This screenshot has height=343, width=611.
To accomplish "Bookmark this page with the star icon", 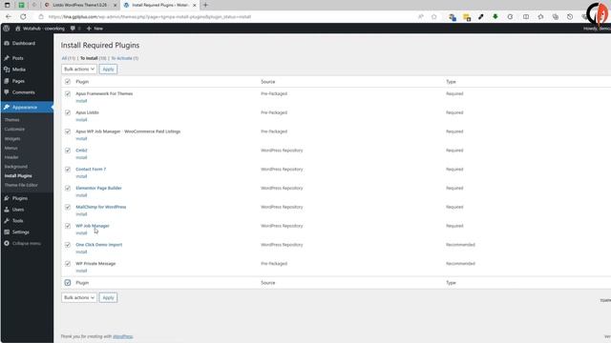I will tap(434, 17).
